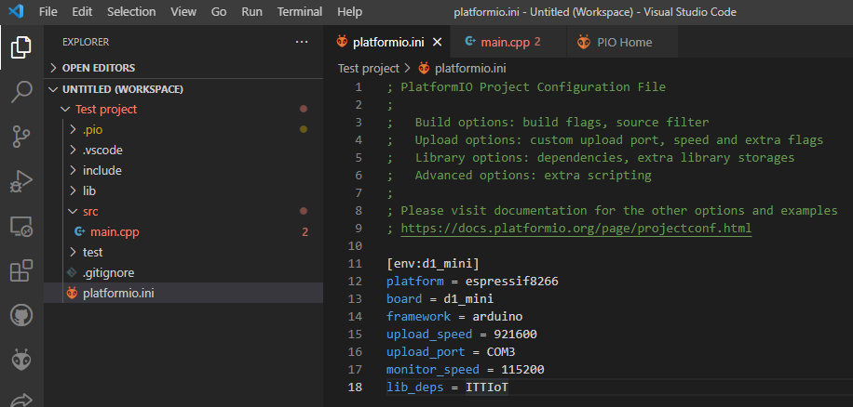
Task: Expand the .pio folder
Action: click(90, 130)
